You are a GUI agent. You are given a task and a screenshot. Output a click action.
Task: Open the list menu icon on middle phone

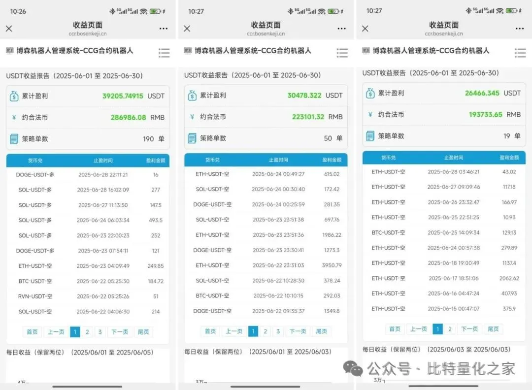pyautogui.click(x=342, y=53)
